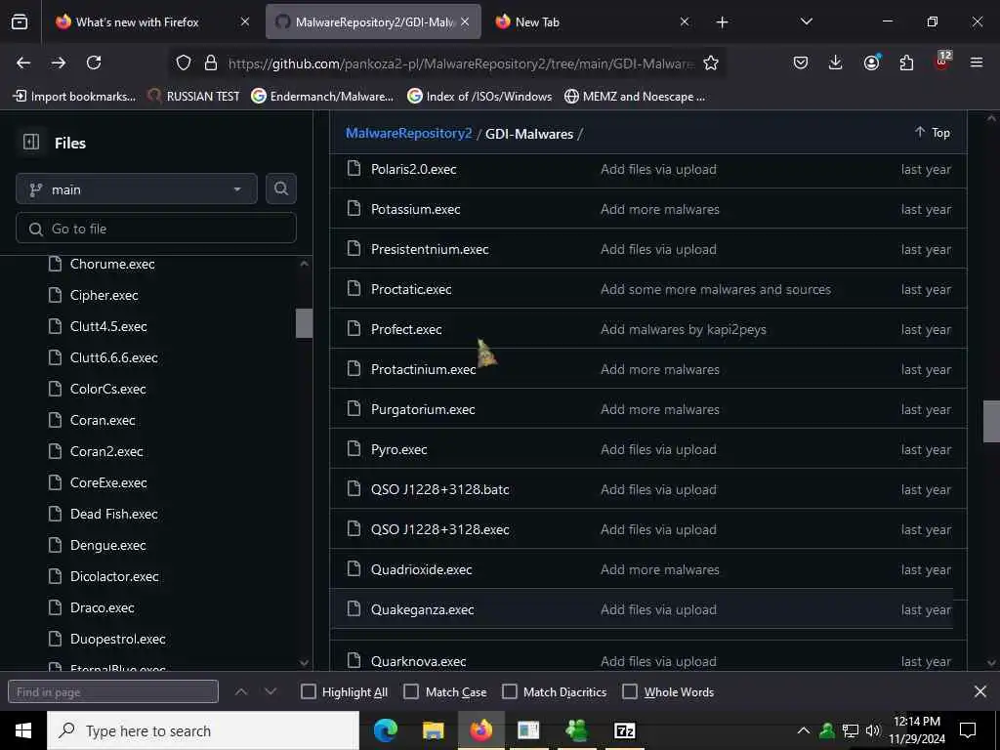Open a new tab with the plus button
The height and width of the screenshot is (750, 1000).
coord(722,22)
